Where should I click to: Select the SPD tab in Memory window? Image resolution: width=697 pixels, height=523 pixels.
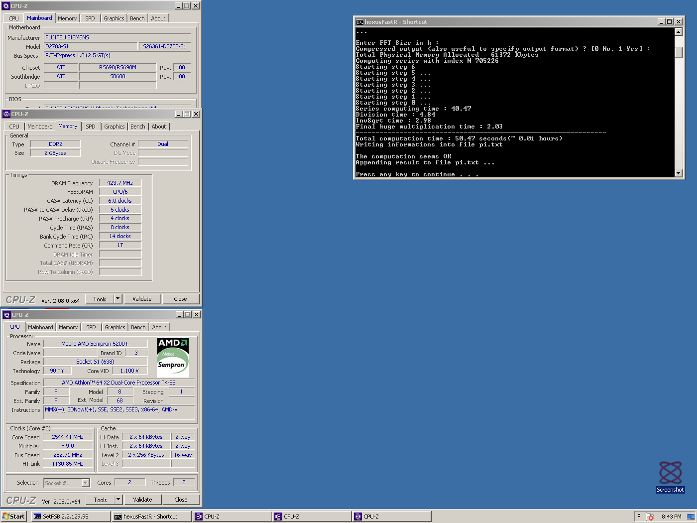pos(91,127)
